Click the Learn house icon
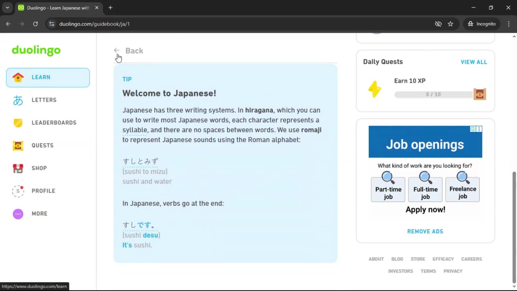This screenshot has height=291, width=517. (x=18, y=77)
